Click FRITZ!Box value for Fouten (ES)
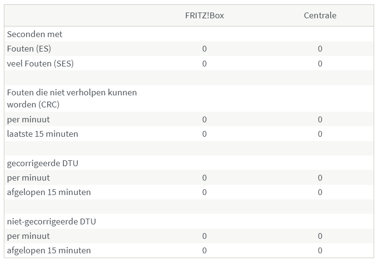The image size is (377, 261). (x=204, y=49)
